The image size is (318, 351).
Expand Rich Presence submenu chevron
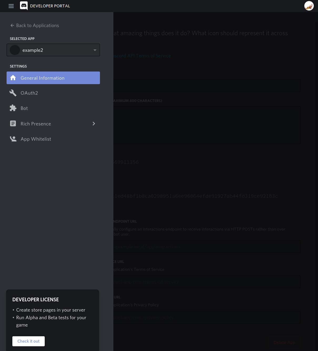point(94,124)
